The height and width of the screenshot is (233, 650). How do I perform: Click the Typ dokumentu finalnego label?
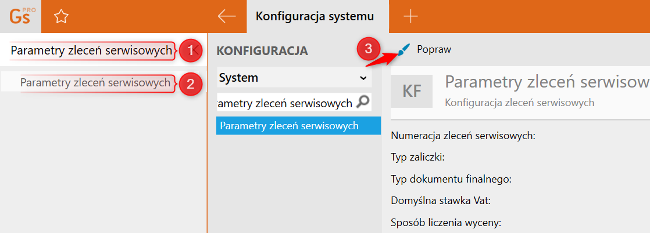coord(451,179)
